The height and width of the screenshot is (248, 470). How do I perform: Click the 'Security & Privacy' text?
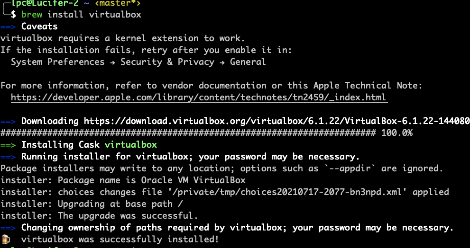pyautogui.click(x=167, y=62)
